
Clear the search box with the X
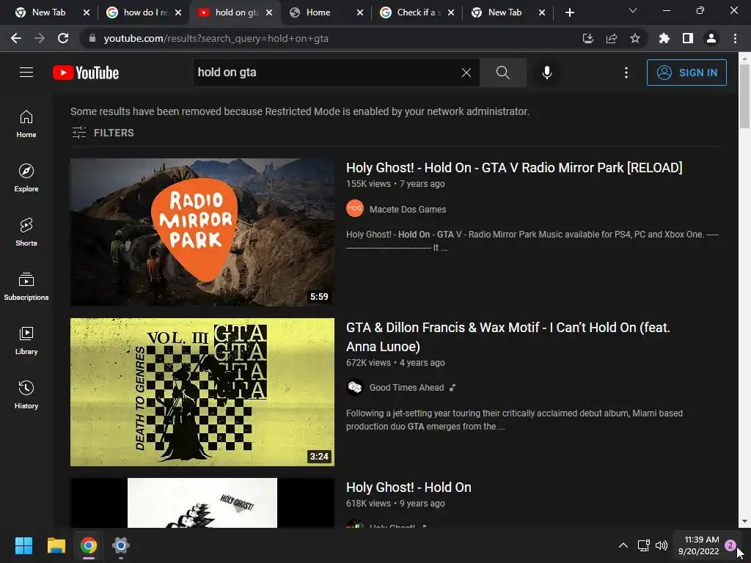(x=466, y=73)
